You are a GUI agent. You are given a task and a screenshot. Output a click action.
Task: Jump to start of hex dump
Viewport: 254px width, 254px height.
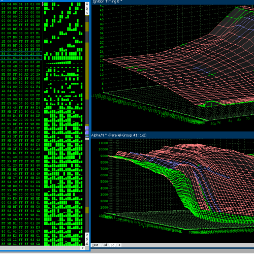coord(87,4)
